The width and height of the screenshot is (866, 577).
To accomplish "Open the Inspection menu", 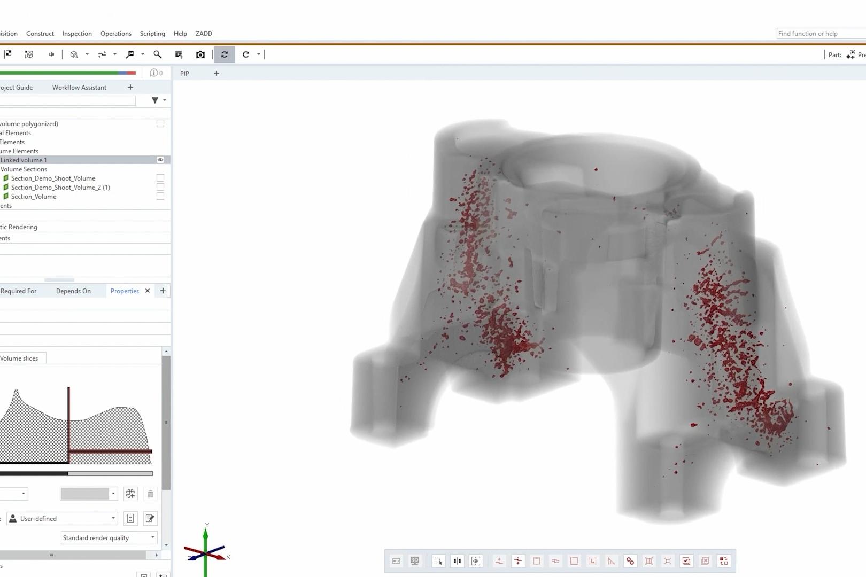I will pyautogui.click(x=77, y=34).
